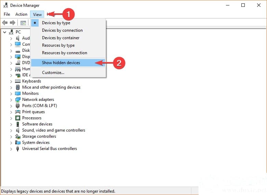Select the Monitors tree label

point(30,93)
